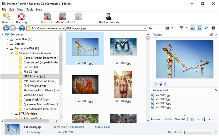This screenshot has height=136, width=219.
Task: Open help with the question mark icon
Action: pyautogui.click(x=213, y=28)
